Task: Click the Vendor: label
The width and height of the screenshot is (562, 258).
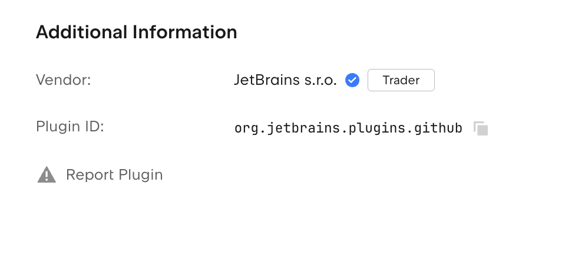Action: pos(64,80)
